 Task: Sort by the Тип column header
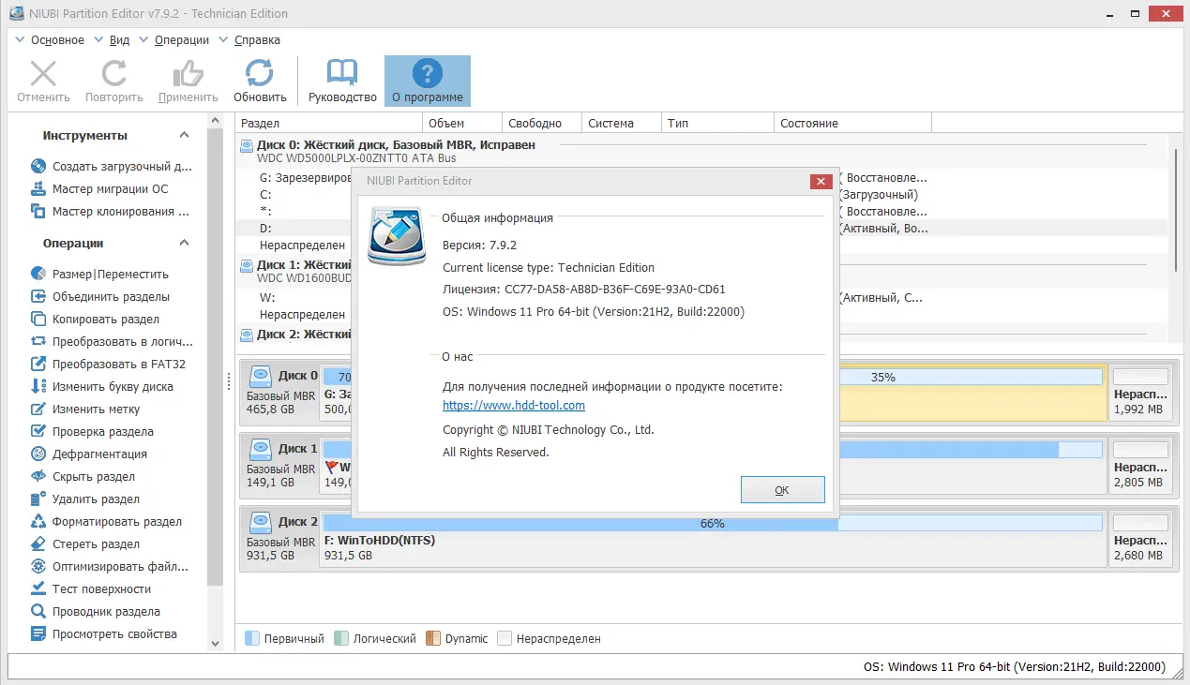click(x=718, y=123)
